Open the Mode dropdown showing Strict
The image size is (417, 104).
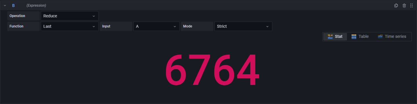pos(243,26)
